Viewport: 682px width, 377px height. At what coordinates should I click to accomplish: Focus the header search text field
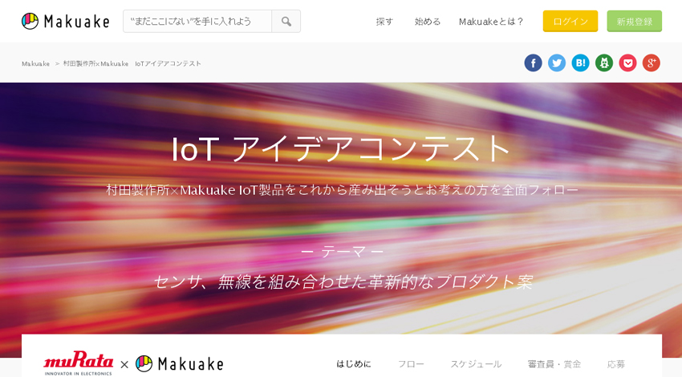197,22
